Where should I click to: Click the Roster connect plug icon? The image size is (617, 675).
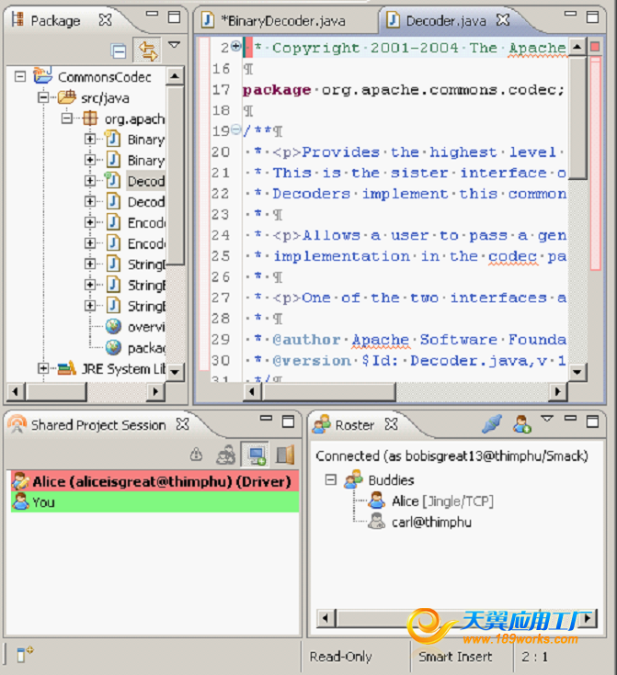(x=492, y=424)
